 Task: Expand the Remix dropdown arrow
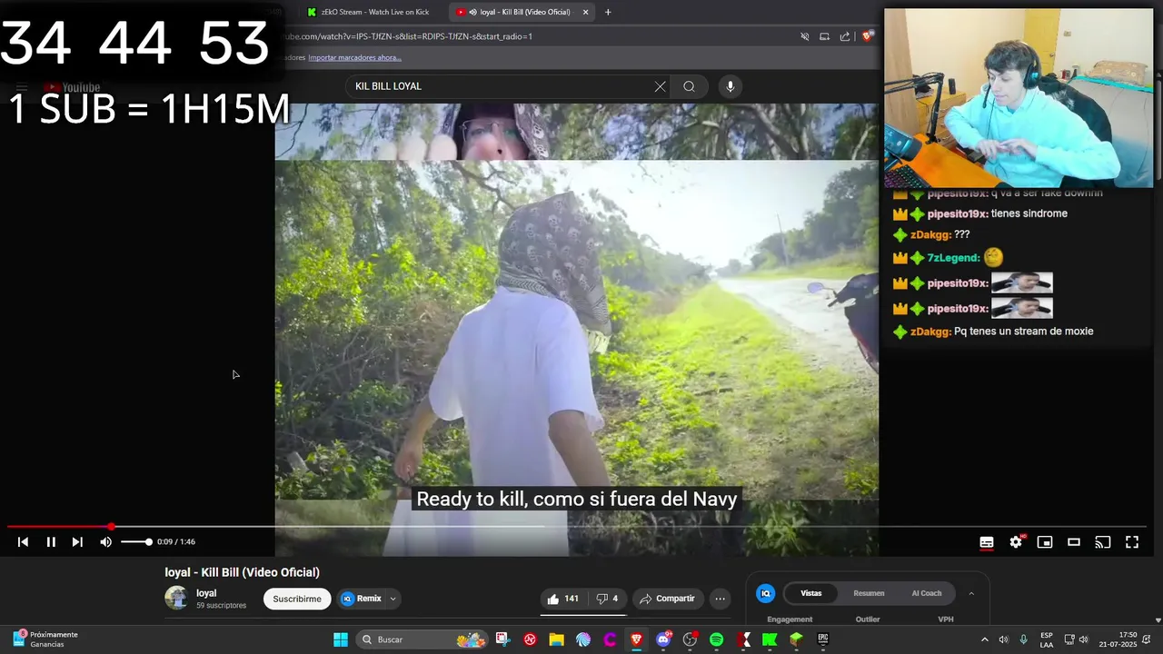[x=393, y=599]
